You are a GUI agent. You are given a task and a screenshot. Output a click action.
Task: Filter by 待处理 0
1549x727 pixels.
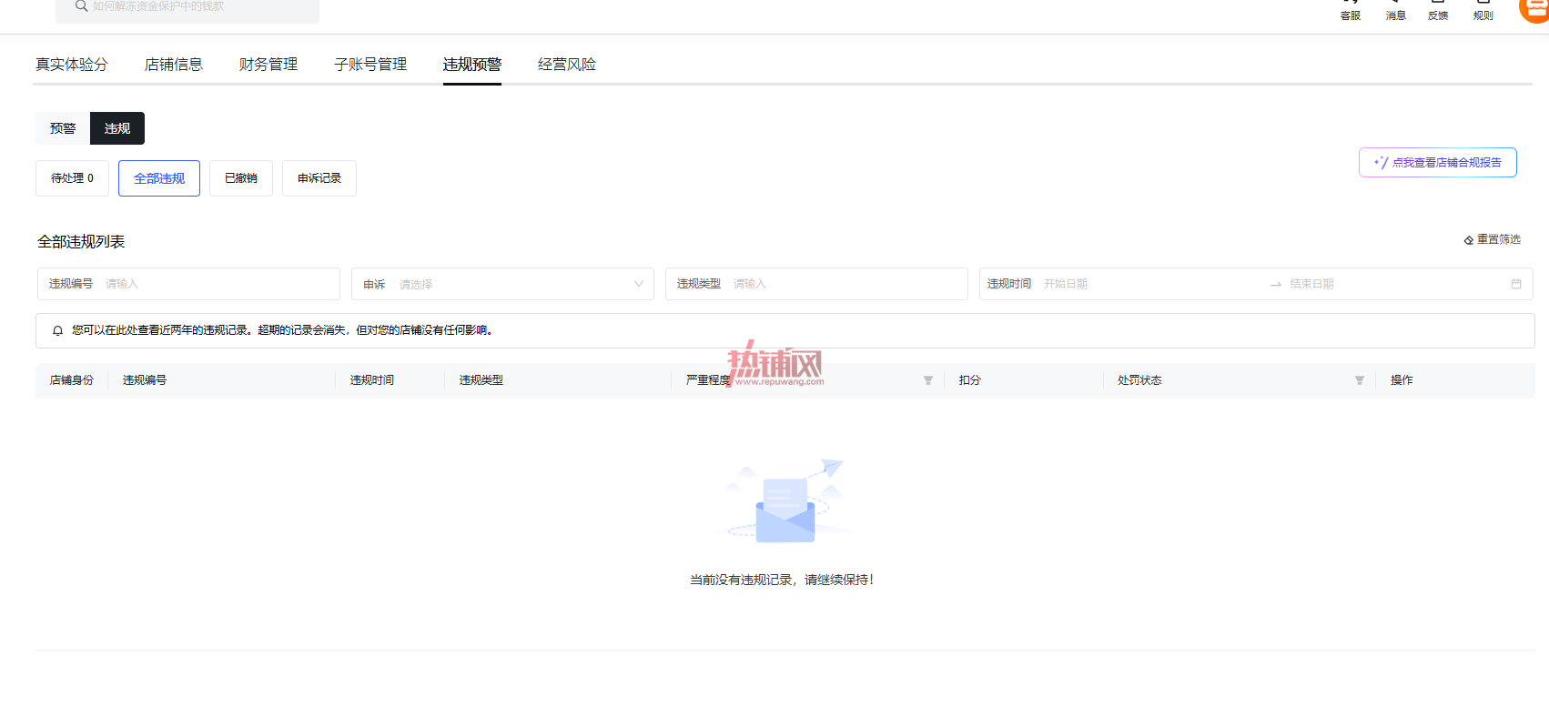(72, 178)
